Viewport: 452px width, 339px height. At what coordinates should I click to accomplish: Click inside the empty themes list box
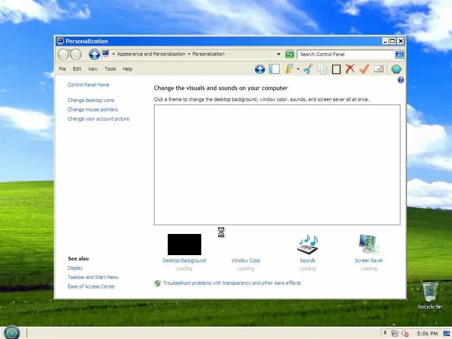pyautogui.click(x=277, y=165)
